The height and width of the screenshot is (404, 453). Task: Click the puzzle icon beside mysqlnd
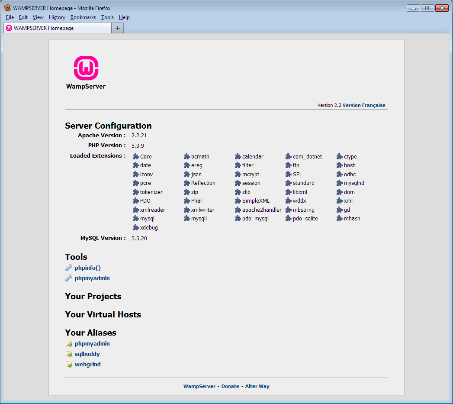click(x=340, y=183)
